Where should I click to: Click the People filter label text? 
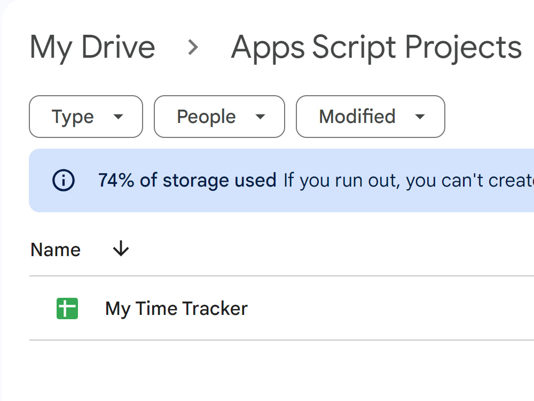coord(206,117)
